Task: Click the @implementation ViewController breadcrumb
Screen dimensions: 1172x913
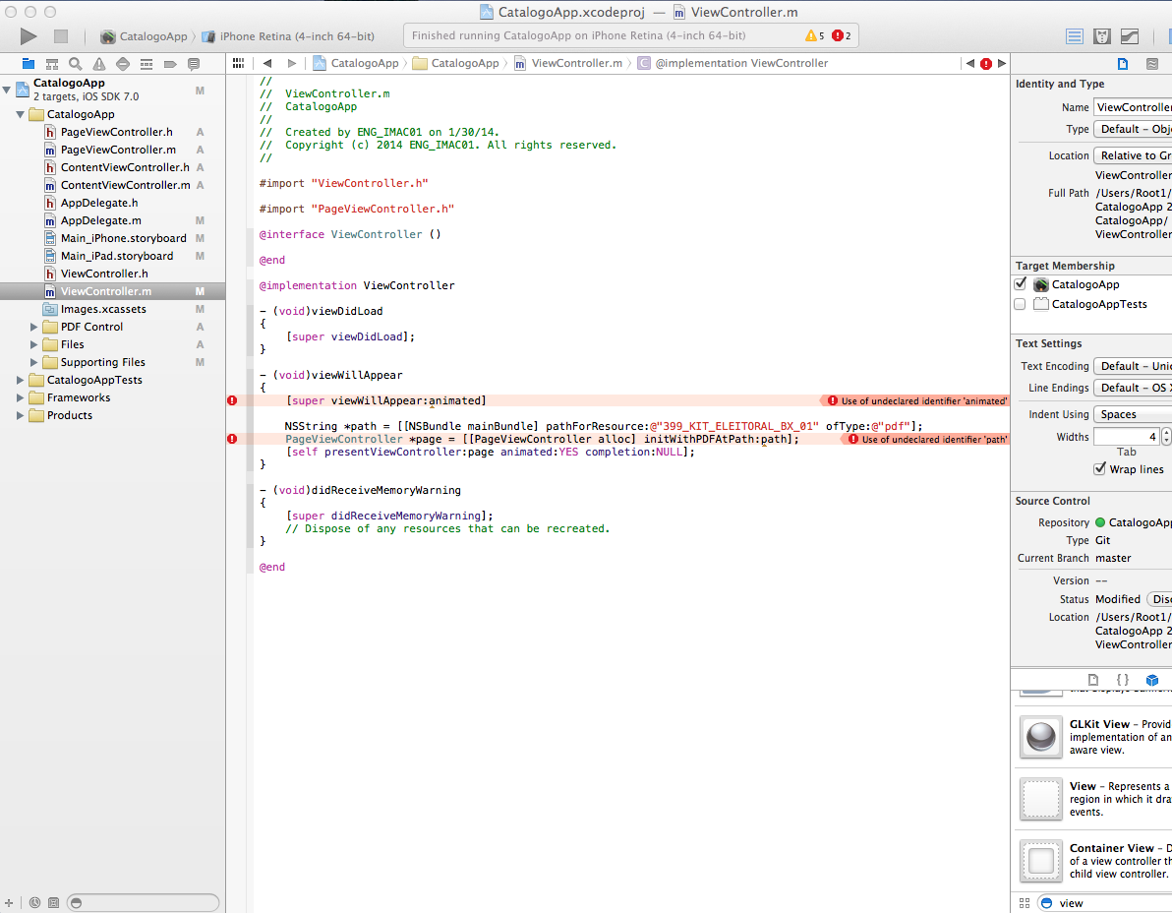Action: coord(741,63)
